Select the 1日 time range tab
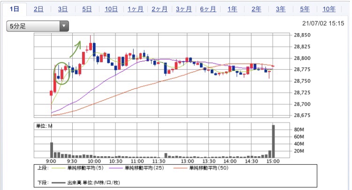352x190 pixels. tap(15, 9)
